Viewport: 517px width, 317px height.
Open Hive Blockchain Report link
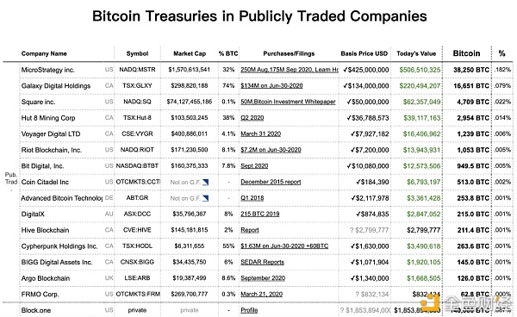tap(250, 230)
